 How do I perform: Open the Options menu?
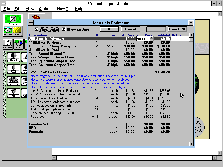coord(45,9)
